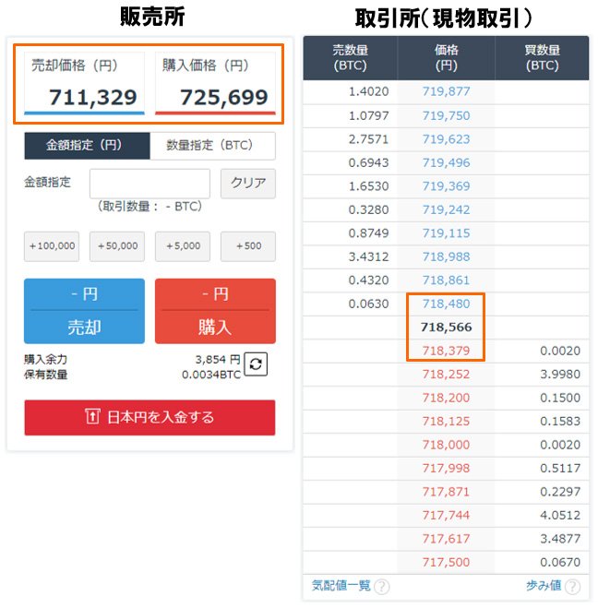Select ask price 718,988
598x608 pixels.
point(446,256)
